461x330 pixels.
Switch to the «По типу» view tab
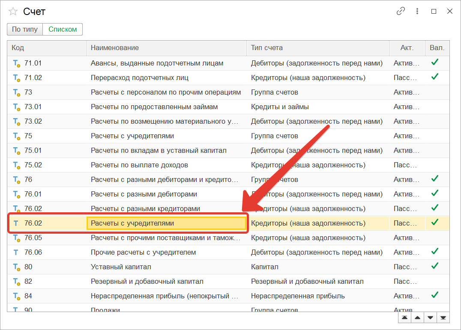(x=25, y=30)
